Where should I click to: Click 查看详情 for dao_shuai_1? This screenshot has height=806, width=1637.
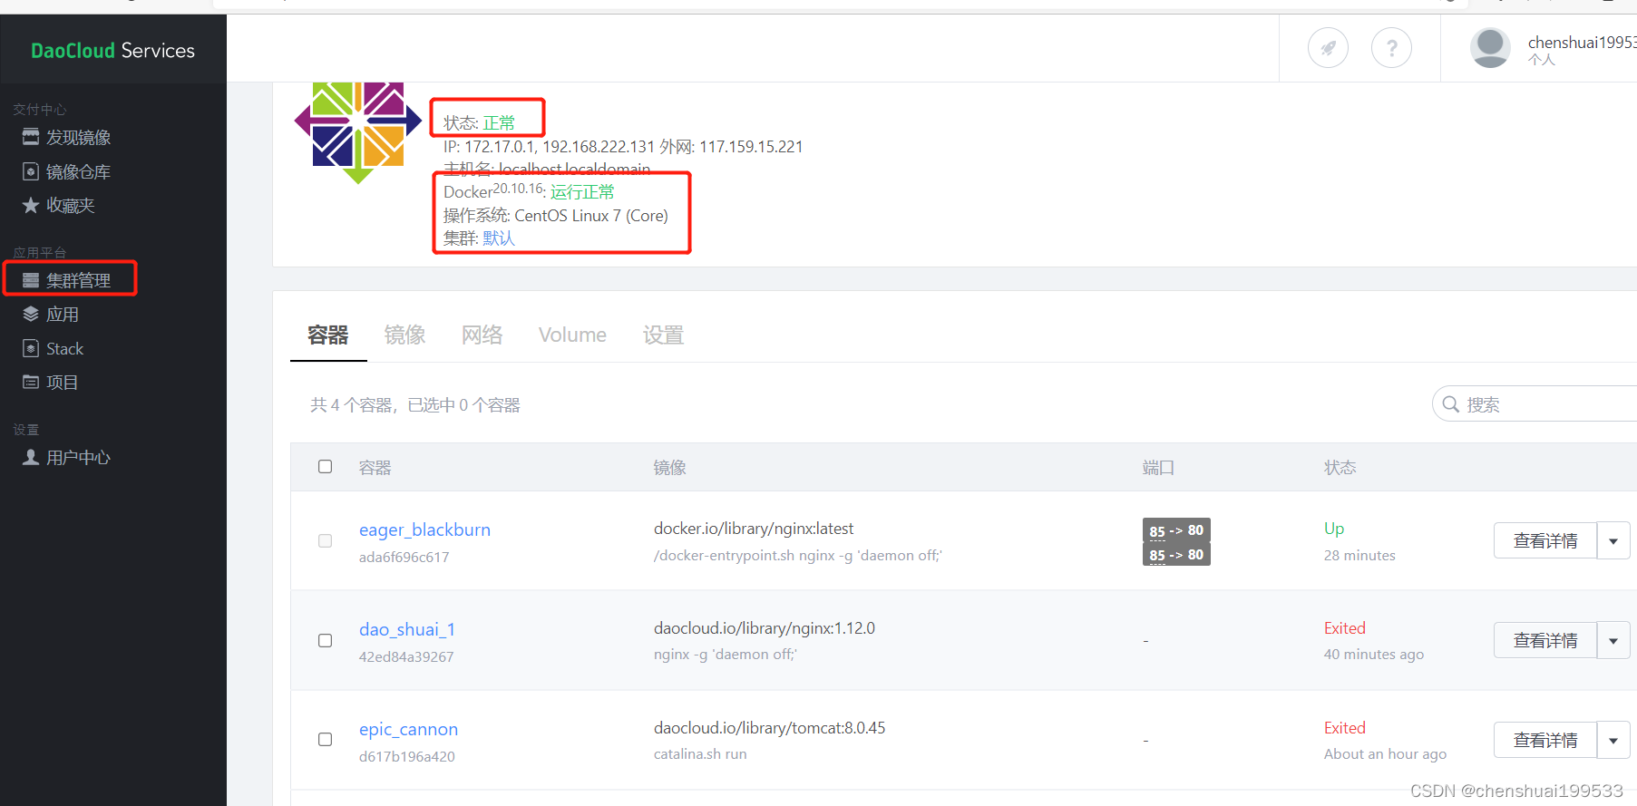[x=1545, y=641]
